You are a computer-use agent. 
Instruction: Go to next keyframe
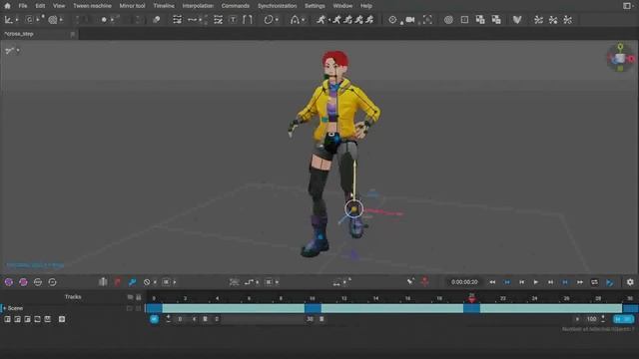565,282
